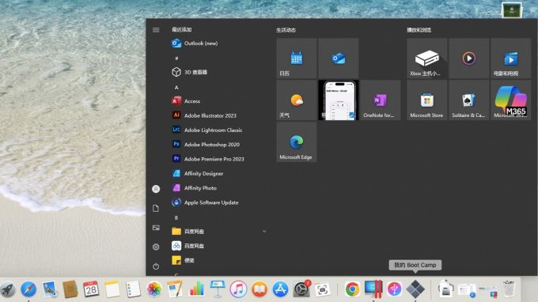This screenshot has width=538, height=302.
Task: Open the Pictures icon in Start rail
Action: pyautogui.click(x=156, y=228)
